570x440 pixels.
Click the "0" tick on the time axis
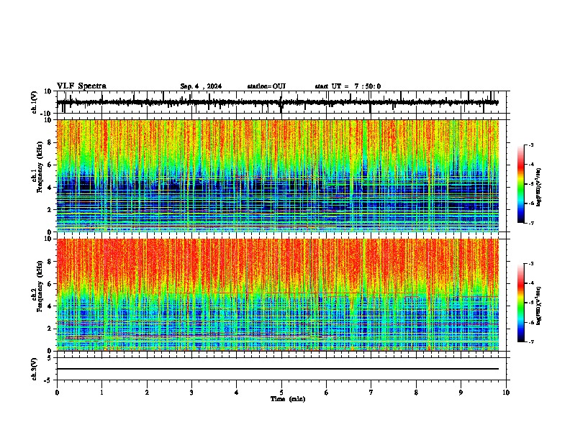click(57, 393)
